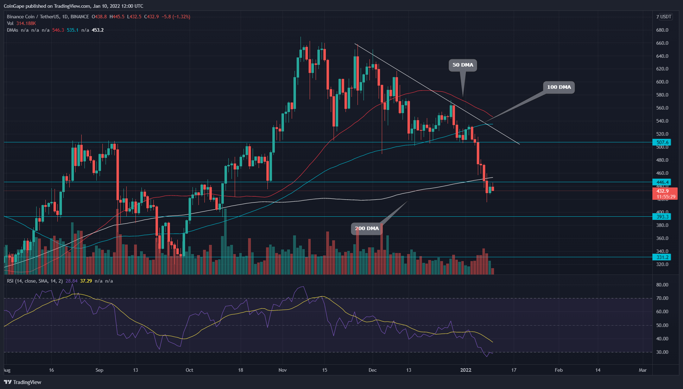Screen dimensions: 683x389
Task: Click the 100 DMA callout label
Action: tap(559, 87)
